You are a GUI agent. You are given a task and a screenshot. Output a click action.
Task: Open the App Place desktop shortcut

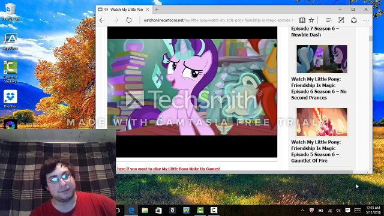(10, 41)
